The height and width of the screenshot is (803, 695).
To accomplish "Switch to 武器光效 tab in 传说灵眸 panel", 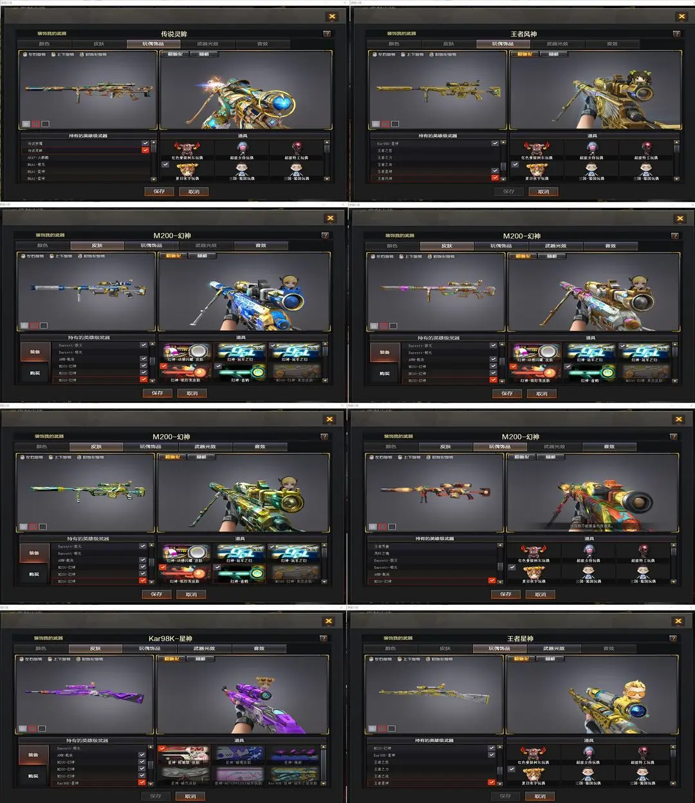I will pyautogui.click(x=207, y=44).
